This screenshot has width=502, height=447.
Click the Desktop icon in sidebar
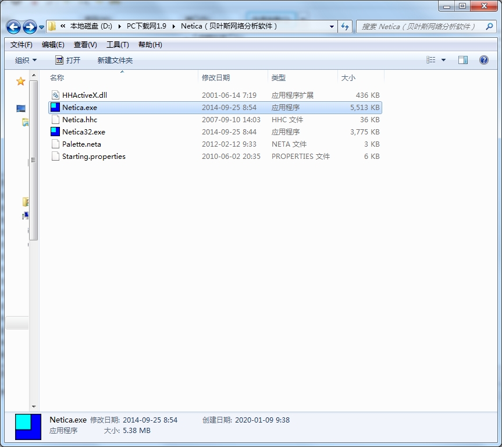pyautogui.click(x=21, y=109)
